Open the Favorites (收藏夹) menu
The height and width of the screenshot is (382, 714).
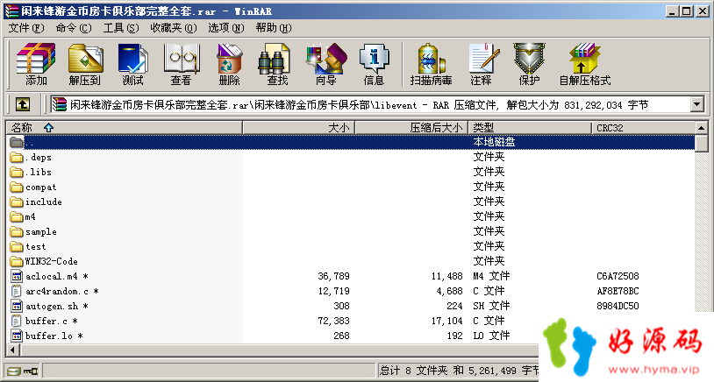tap(174, 28)
